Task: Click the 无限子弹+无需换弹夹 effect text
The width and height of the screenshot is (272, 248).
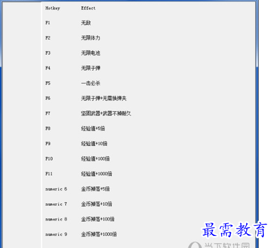Action: [104, 98]
